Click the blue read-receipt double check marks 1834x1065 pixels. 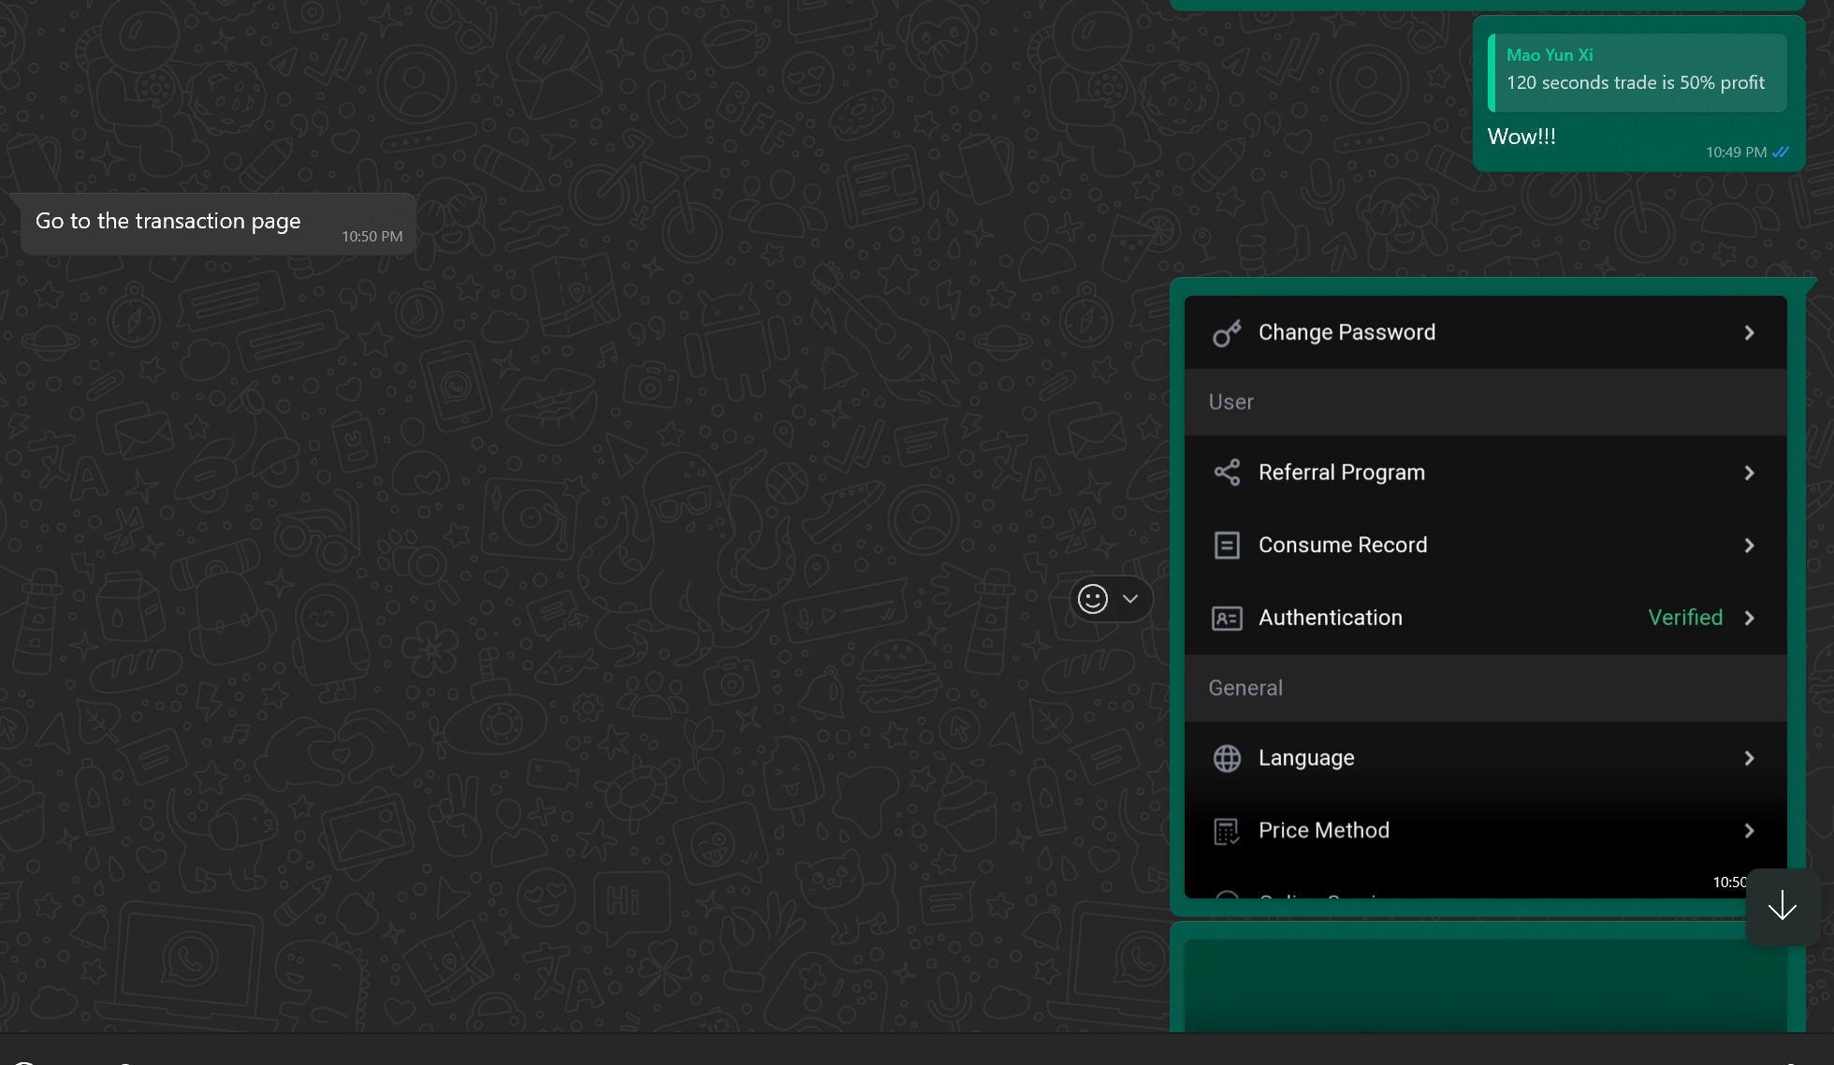pyautogui.click(x=1781, y=152)
